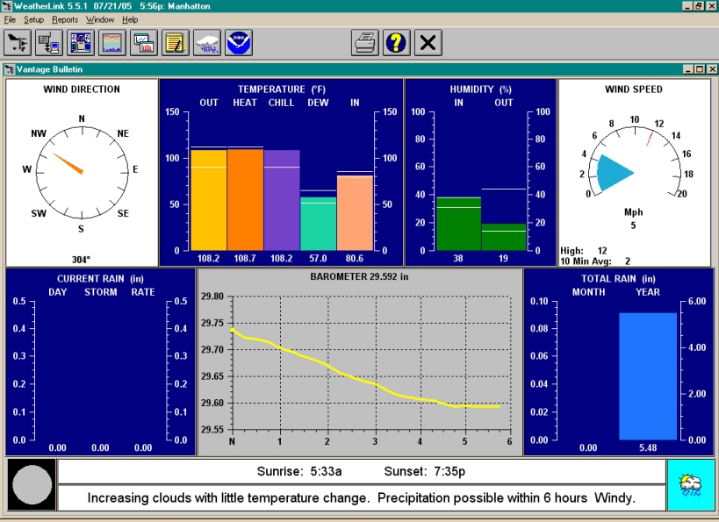Click the Print toolbar icon
Screen dimensions: 719x522
(365, 42)
